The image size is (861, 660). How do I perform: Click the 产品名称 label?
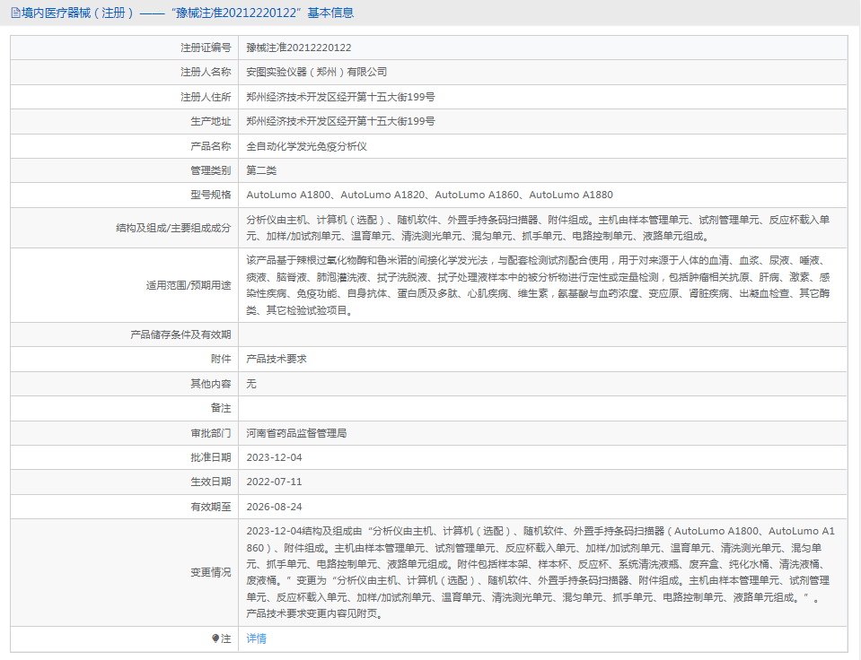[x=211, y=146]
